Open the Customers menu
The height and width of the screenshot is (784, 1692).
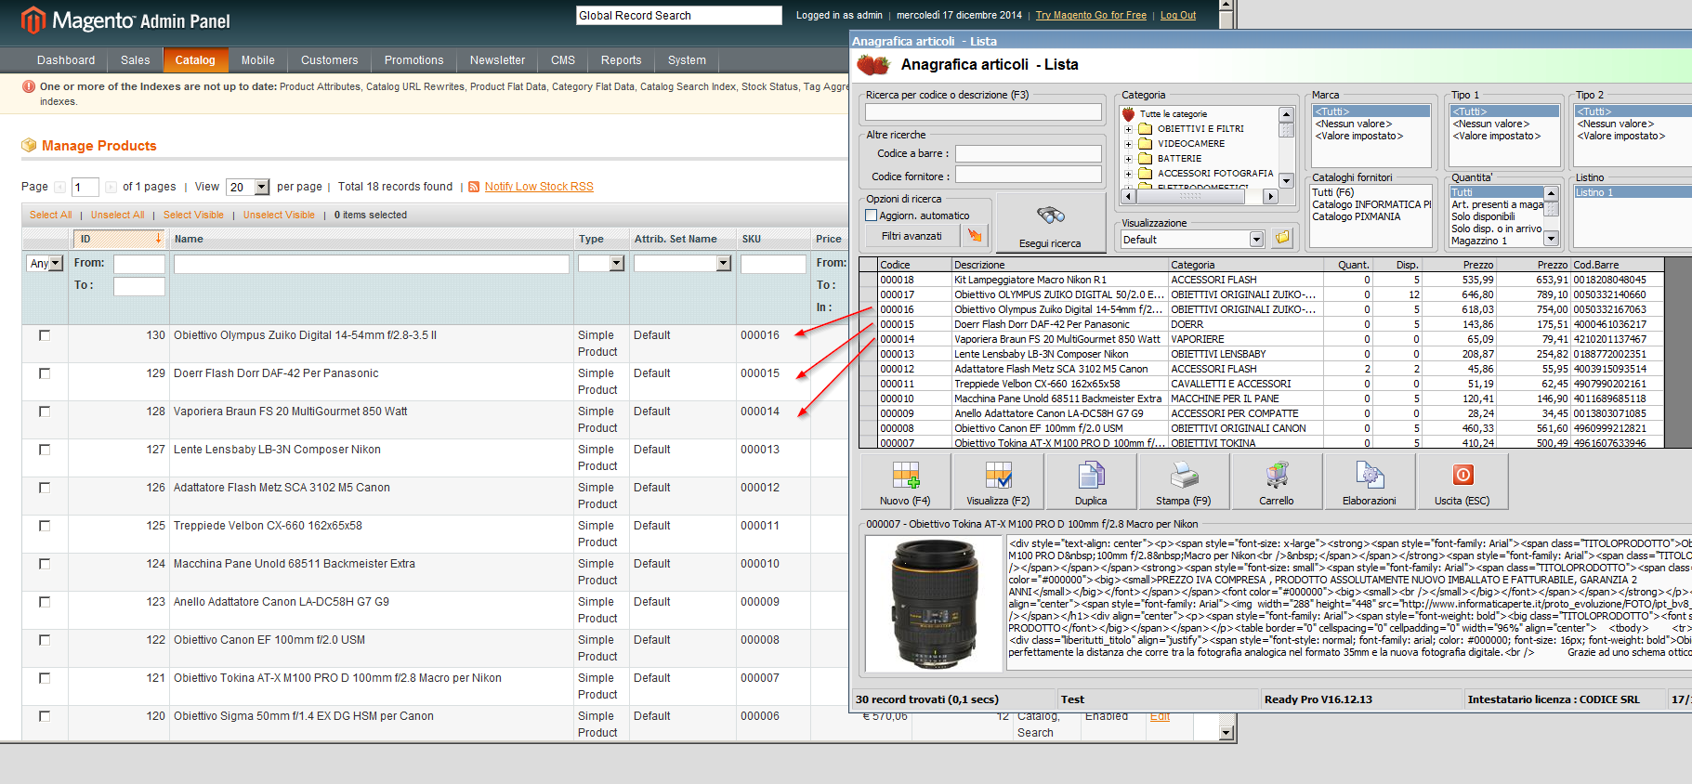click(x=330, y=60)
